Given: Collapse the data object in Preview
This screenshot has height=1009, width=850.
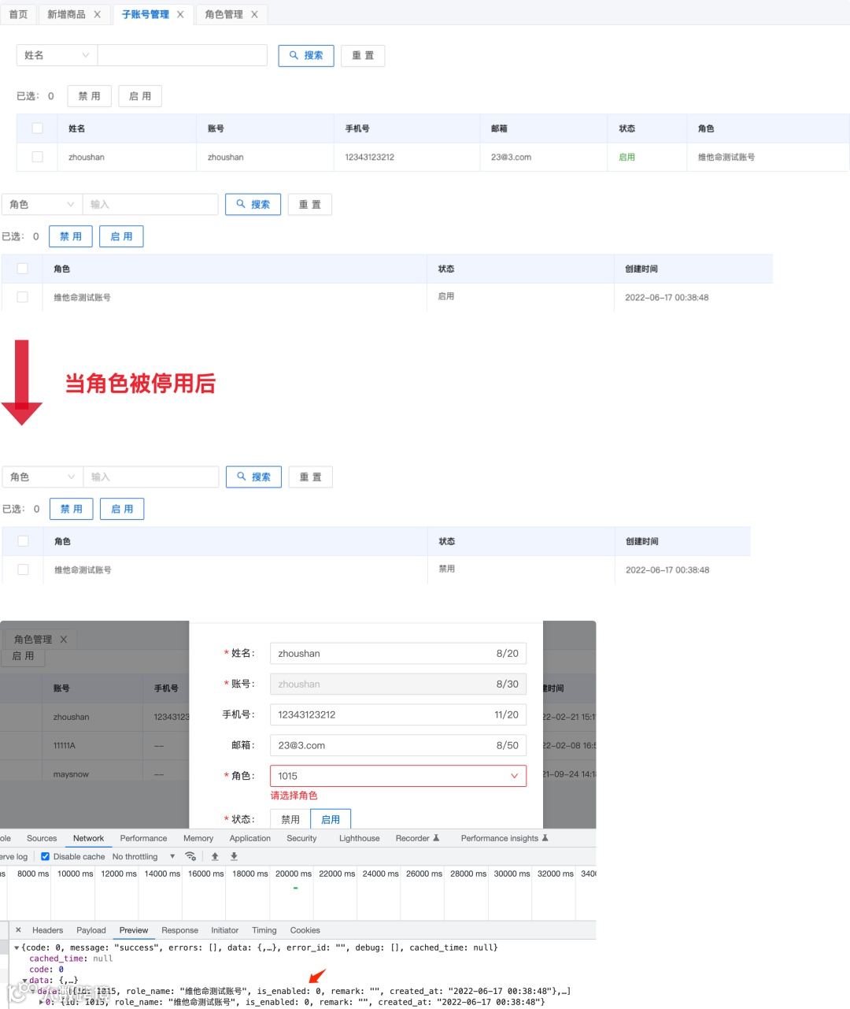Looking at the screenshot, I should (27, 980).
